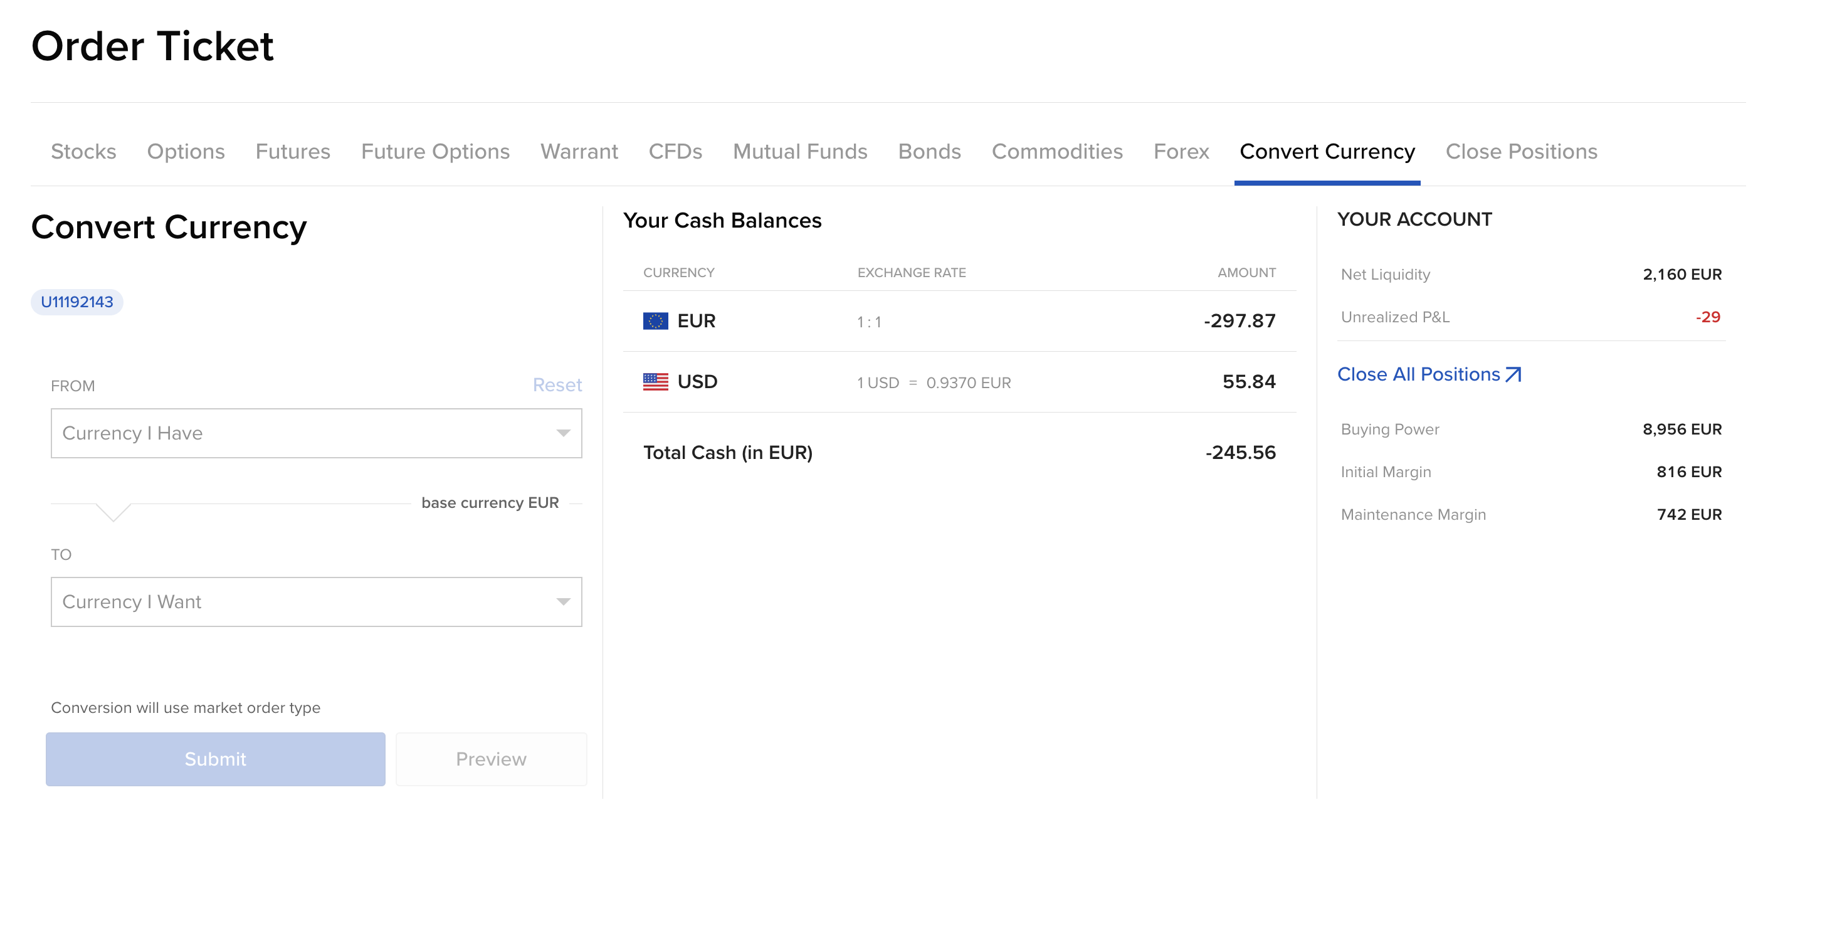This screenshot has height=933, width=1837.
Task: Switch to the Stocks tab
Action: (x=83, y=151)
